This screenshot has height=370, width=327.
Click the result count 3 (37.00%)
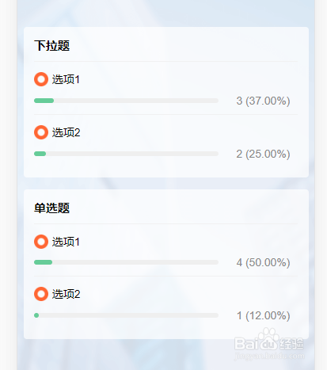[x=263, y=101]
